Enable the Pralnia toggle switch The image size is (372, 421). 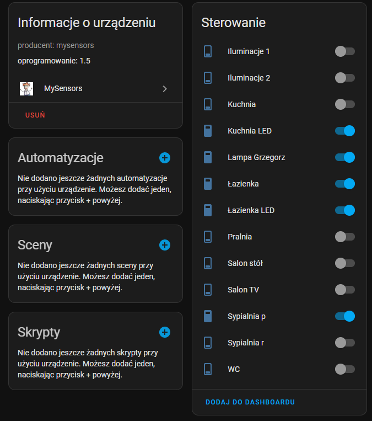[x=344, y=237]
